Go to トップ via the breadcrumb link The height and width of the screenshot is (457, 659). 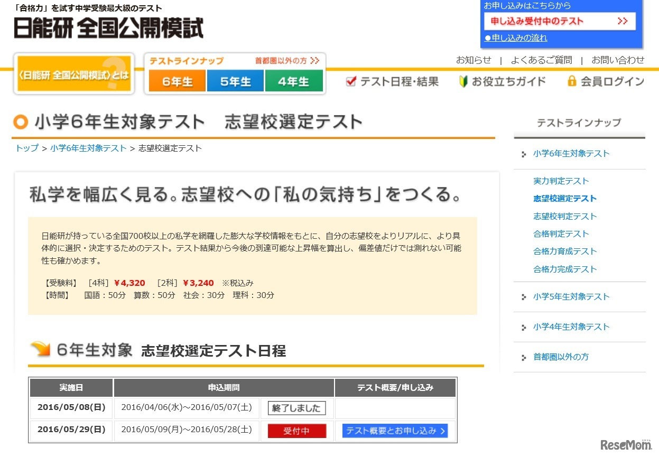point(26,148)
